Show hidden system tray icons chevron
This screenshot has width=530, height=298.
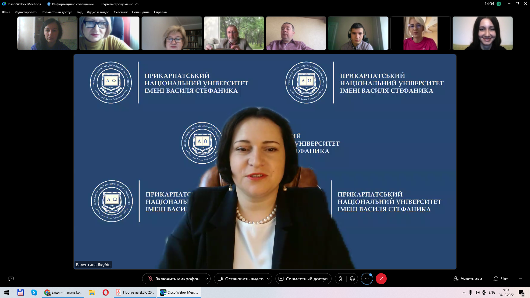(464, 292)
